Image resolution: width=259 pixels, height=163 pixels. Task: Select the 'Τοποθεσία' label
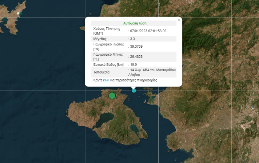tap(102, 72)
